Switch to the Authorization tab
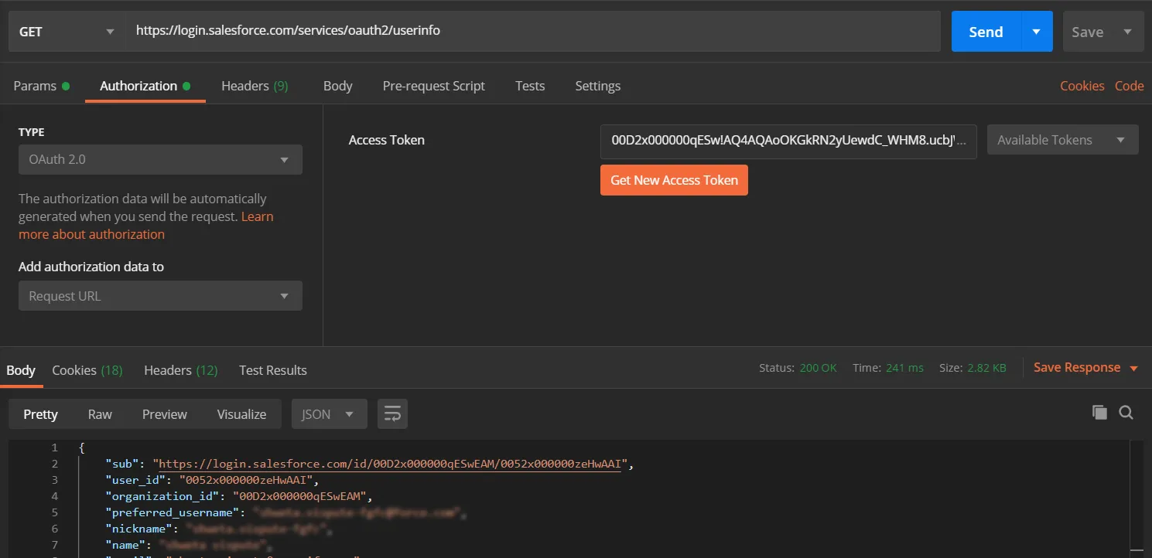The width and height of the screenshot is (1152, 558). tap(145, 86)
